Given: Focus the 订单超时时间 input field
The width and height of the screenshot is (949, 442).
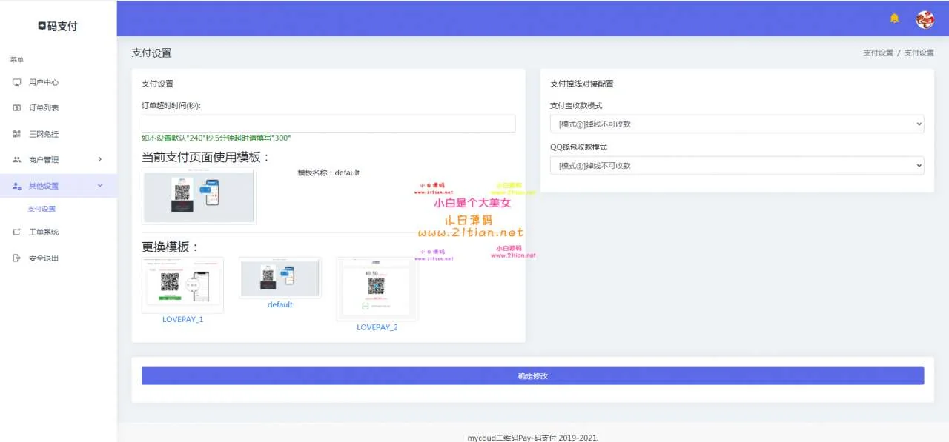Looking at the screenshot, I should pos(328,124).
